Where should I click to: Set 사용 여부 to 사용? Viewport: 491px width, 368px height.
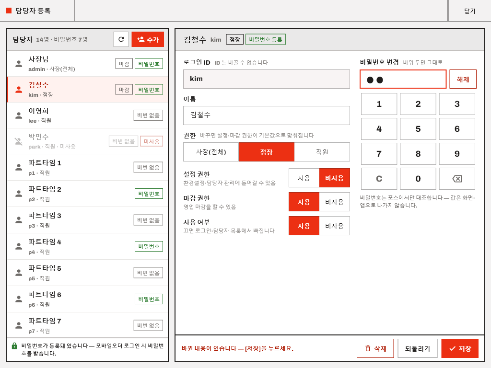pos(304,226)
